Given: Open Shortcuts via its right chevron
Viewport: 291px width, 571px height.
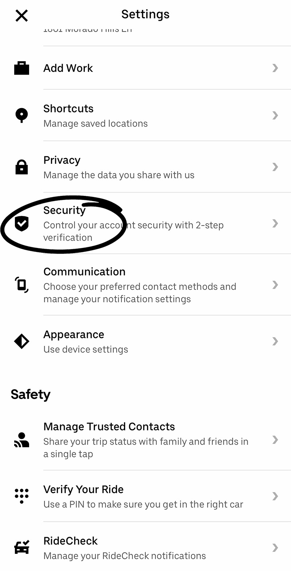Looking at the screenshot, I should click(x=275, y=115).
